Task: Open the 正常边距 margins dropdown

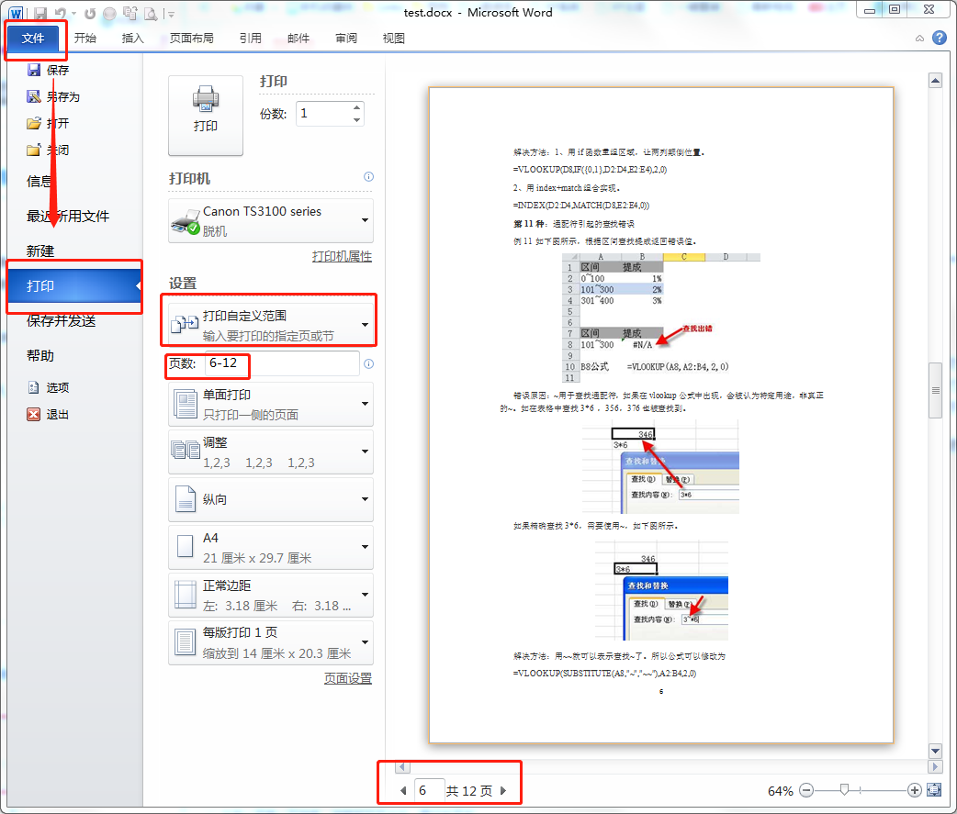Action: pyautogui.click(x=365, y=595)
